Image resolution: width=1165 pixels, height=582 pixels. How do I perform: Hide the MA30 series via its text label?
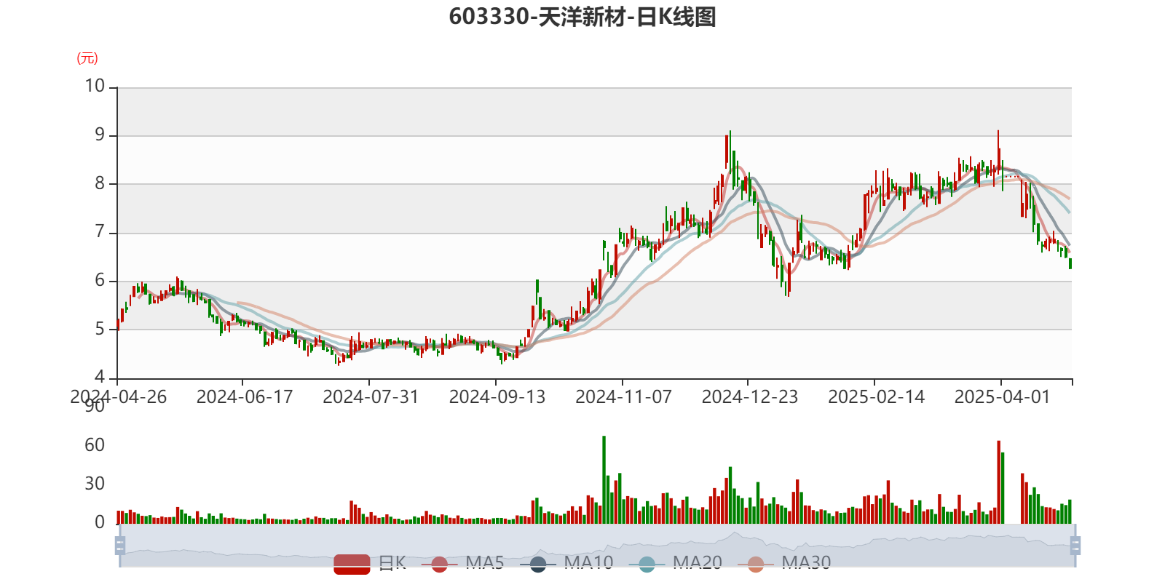806,562
